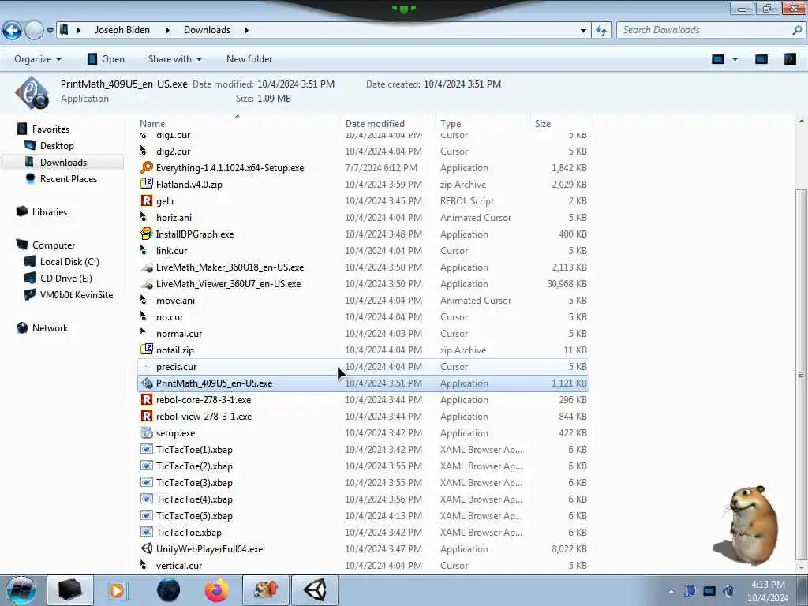The height and width of the screenshot is (606, 808).
Task: Select Network in navigation pane
Action: tap(50, 328)
